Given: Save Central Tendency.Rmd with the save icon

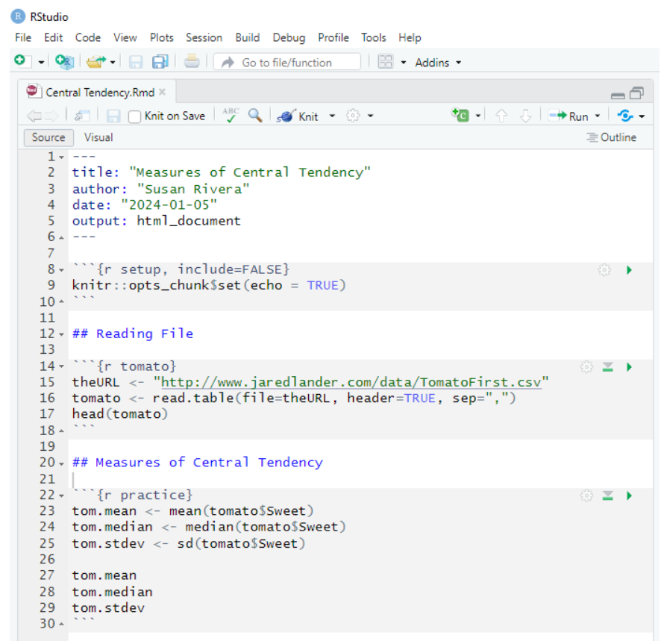Looking at the screenshot, I should click(113, 116).
